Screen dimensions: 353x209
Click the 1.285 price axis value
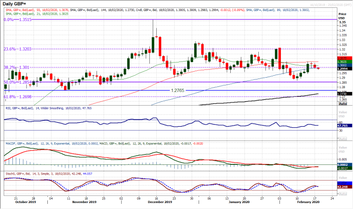pos(343,82)
